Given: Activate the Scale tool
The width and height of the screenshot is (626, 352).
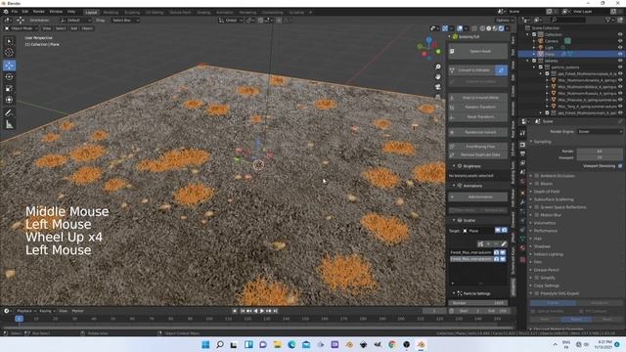Looking at the screenshot, I should (9, 88).
